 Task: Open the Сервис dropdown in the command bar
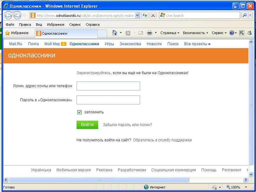[219, 33]
